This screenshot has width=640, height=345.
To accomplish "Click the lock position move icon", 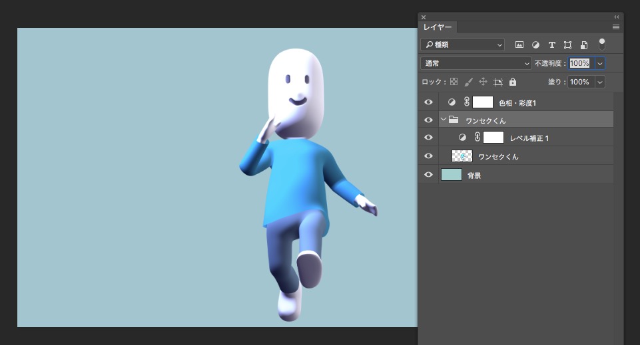I will (483, 82).
